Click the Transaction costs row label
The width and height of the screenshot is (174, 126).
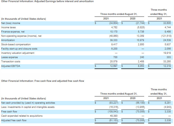coord(11,62)
